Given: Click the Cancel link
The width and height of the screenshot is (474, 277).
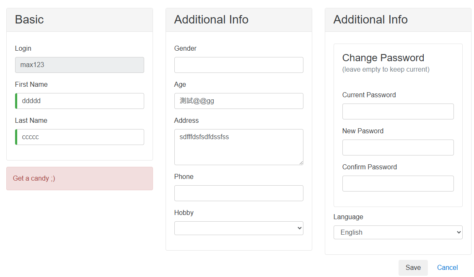Looking at the screenshot, I should [447, 268].
